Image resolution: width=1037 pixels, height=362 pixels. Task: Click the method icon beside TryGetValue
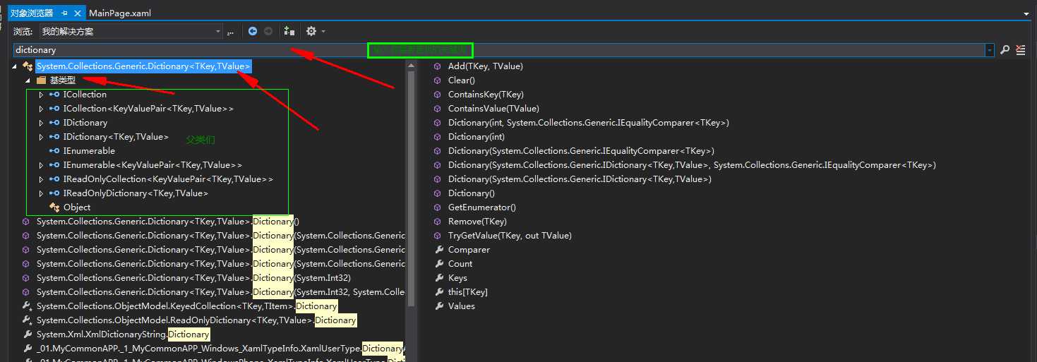click(437, 235)
